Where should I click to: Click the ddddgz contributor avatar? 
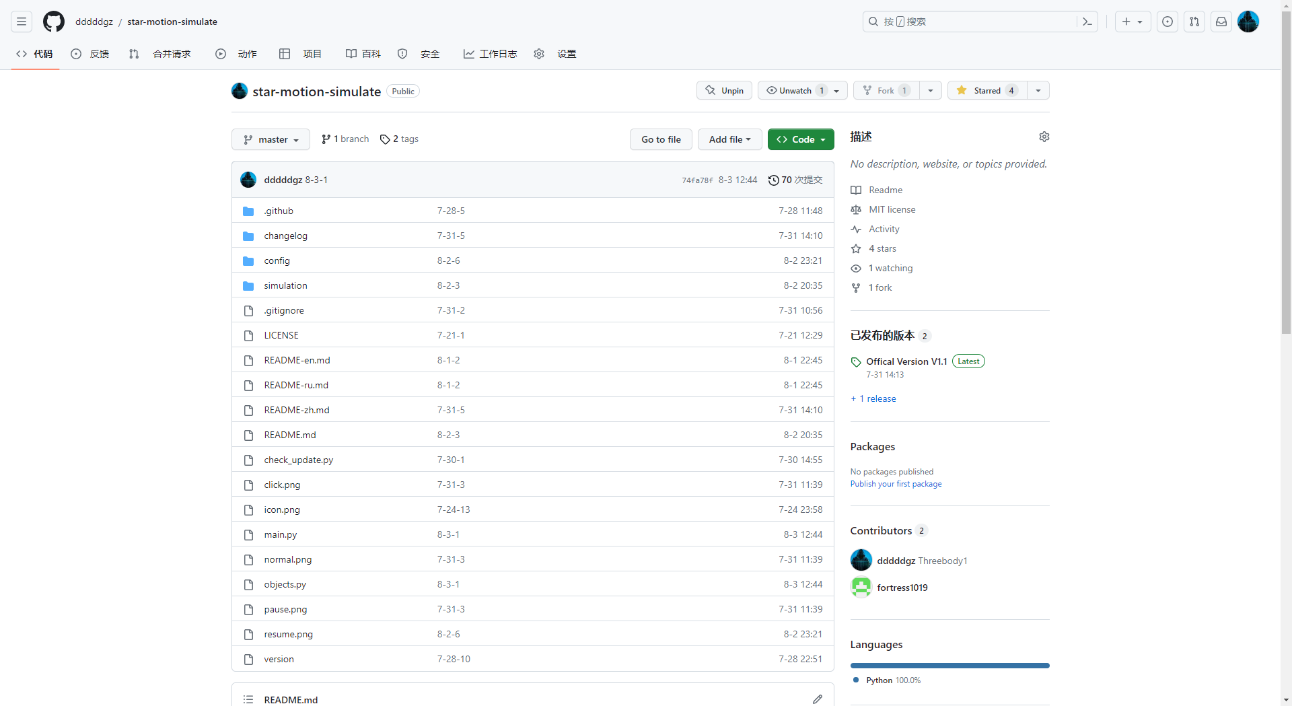(x=861, y=560)
